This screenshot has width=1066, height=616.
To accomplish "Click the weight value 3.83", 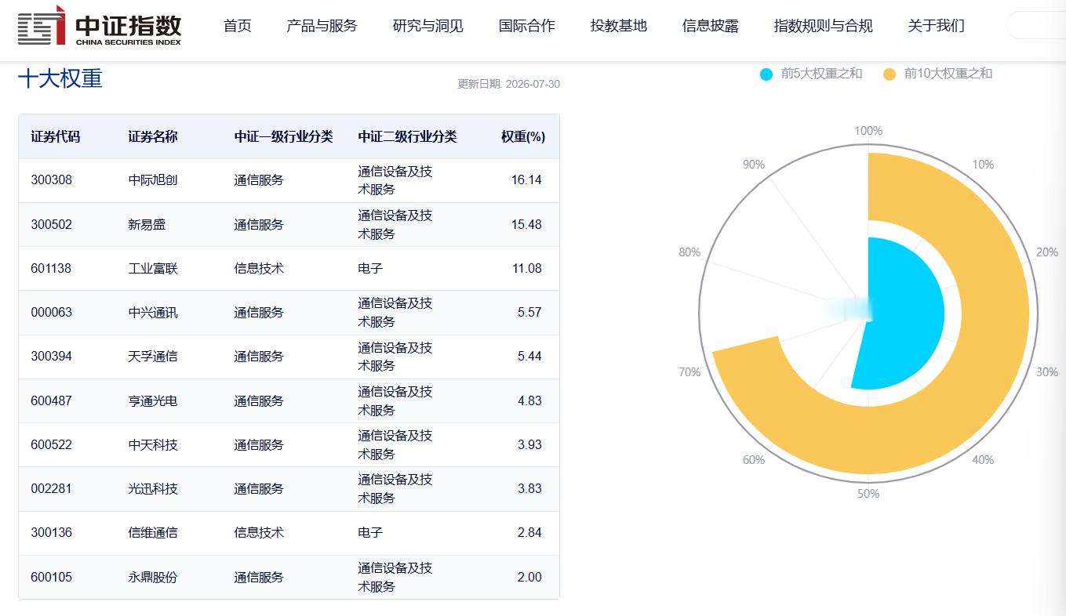I will click(529, 488).
